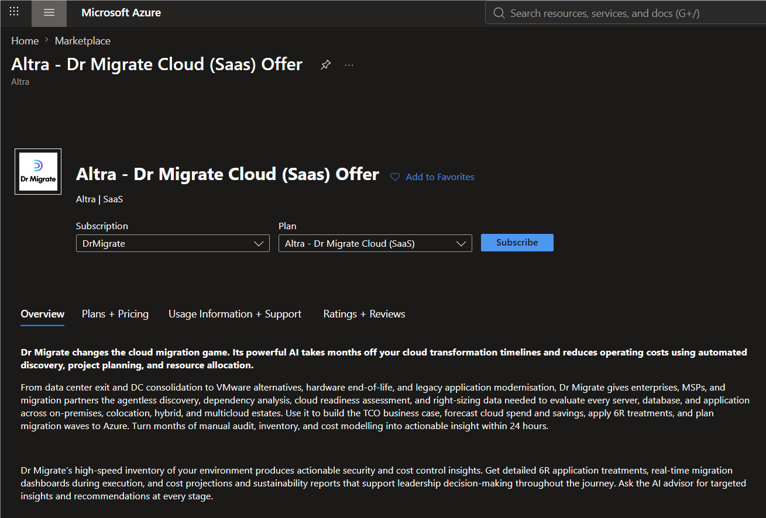Click the Altra publisher text under the title
The height and width of the screenshot is (518, 766).
pos(20,82)
